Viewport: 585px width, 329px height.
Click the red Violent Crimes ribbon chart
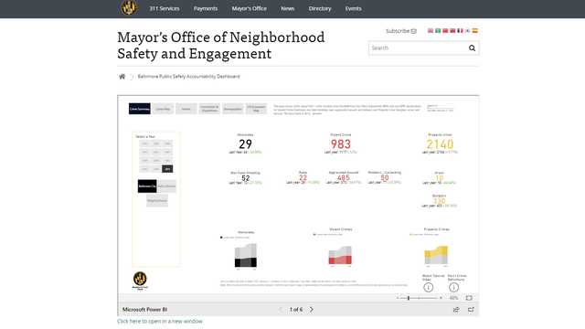click(340, 256)
